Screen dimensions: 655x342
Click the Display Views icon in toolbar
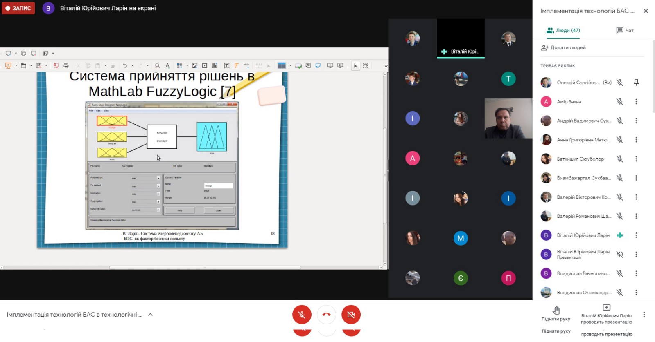(x=282, y=65)
